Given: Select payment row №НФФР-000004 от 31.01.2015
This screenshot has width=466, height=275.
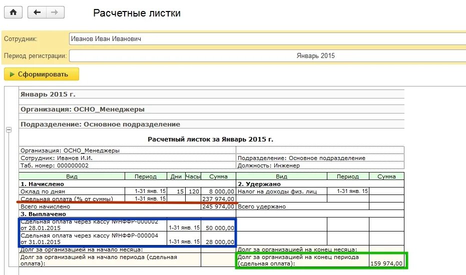Looking at the screenshot, I should [x=93, y=239].
